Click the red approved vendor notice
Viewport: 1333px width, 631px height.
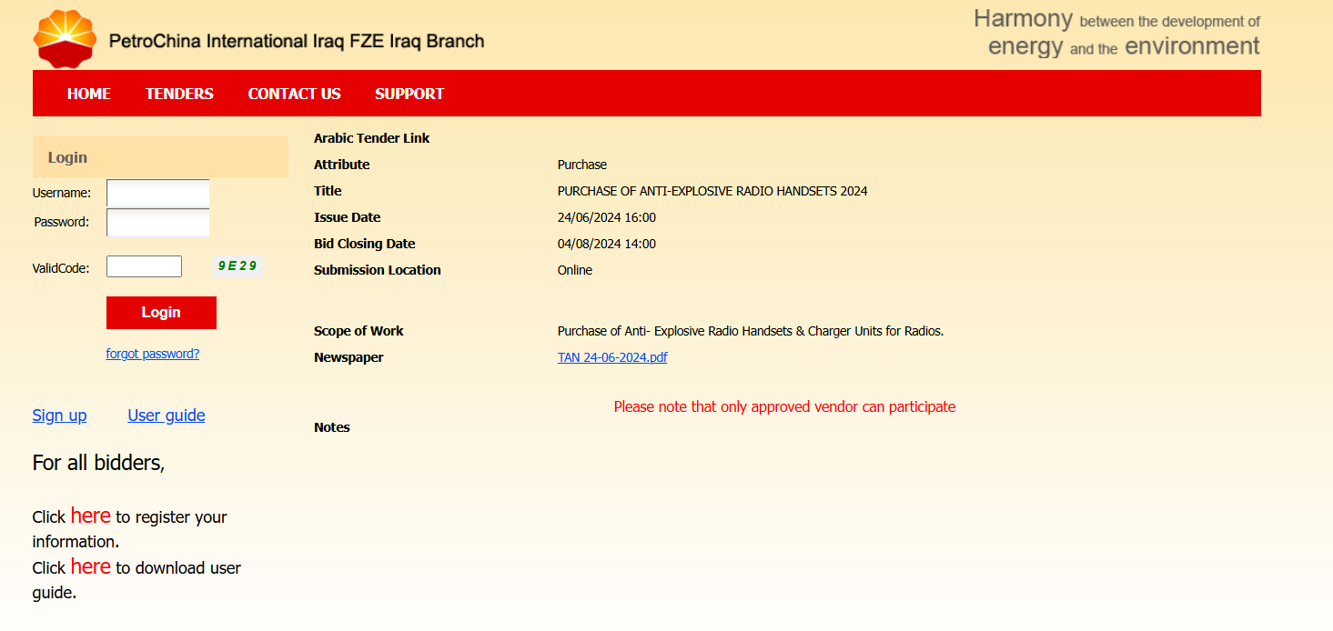point(784,406)
